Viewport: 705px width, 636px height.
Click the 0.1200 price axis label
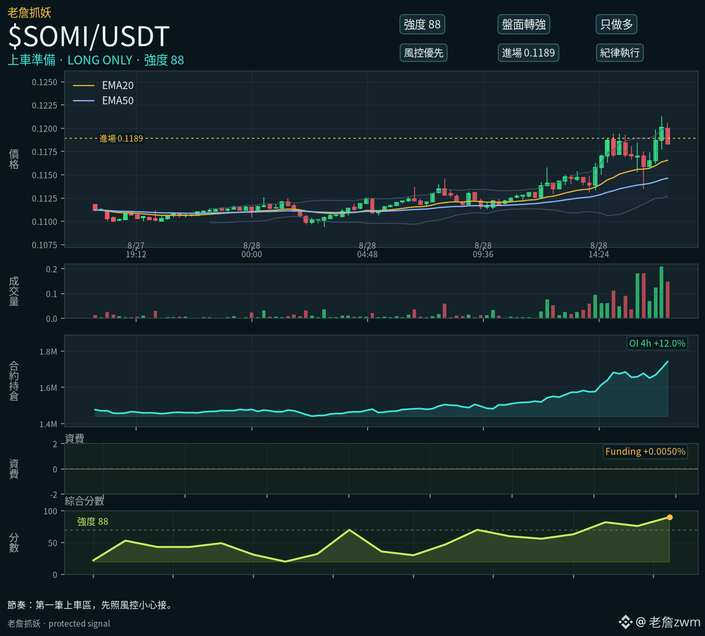tap(45, 129)
